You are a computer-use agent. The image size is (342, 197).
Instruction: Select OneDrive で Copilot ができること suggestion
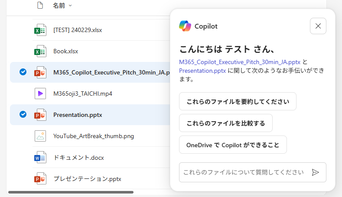point(233,145)
